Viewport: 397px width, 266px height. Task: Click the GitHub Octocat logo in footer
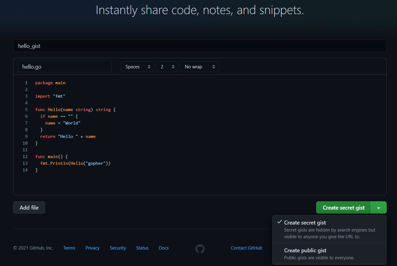coord(200,249)
